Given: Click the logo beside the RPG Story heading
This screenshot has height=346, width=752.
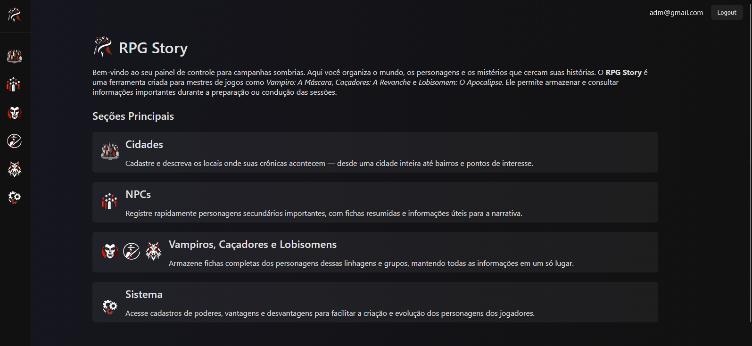Looking at the screenshot, I should coord(103,47).
